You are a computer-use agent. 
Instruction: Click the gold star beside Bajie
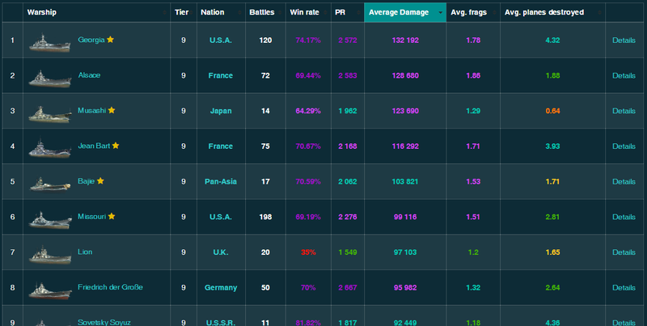tap(100, 181)
